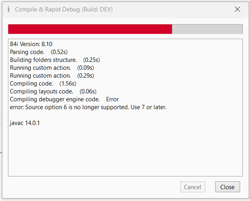Click the gray unfilled progress bar section
250x201 pixels.
point(207,29)
